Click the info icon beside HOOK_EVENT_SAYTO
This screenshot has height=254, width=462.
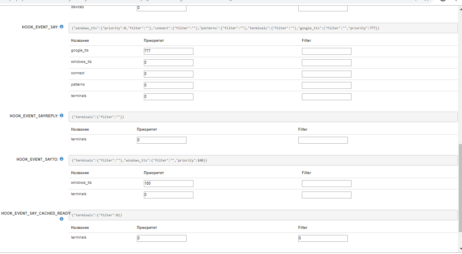point(62,159)
